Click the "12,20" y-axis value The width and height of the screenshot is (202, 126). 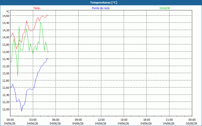6,102
